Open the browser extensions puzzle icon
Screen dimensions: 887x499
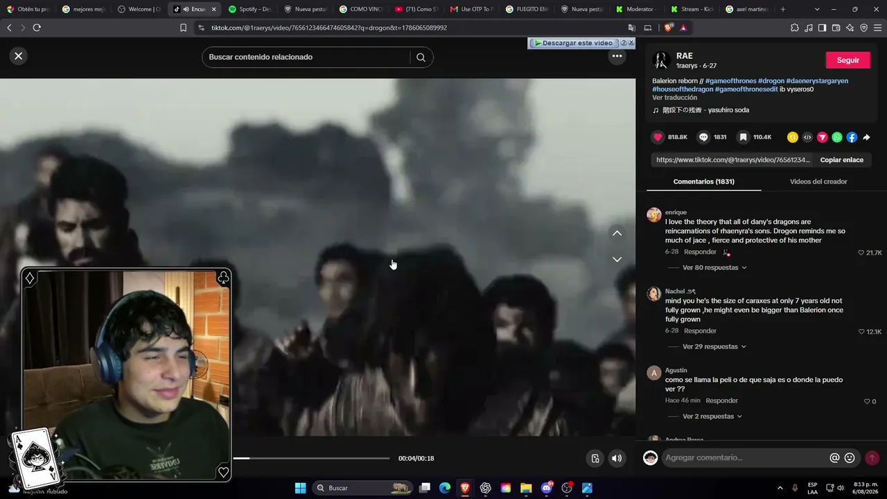pyautogui.click(x=794, y=28)
